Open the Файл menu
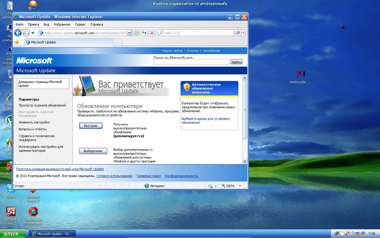This screenshot has width=380, height=238. (x=20, y=24)
